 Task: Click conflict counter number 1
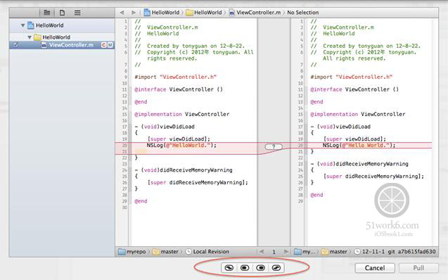[x=274, y=252]
